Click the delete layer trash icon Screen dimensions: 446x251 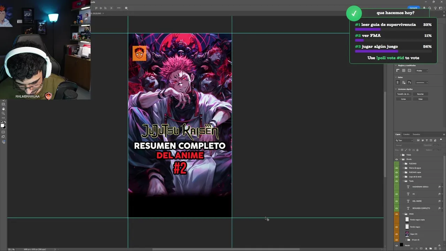point(440,249)
